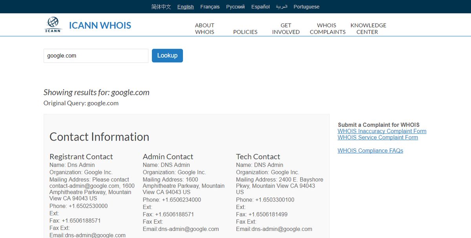471x238 pixels.
Task: Switch language to Русский
Action: point(235,7)
